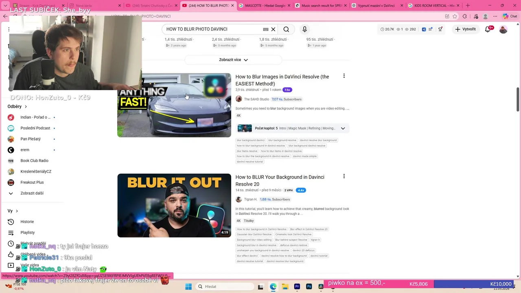Open 'How to Blur Images in DaVinci Resolve' title
This screenshot has height=293, width=521.
282,80
